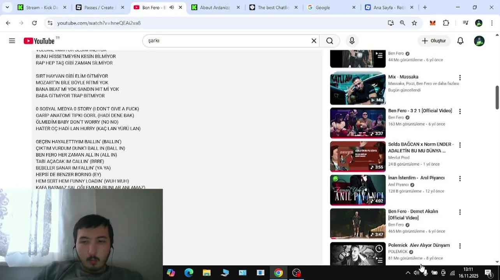The image size is (500, 280).
Task: Switch to the Passes / Create tab
Action: (95, 7)
